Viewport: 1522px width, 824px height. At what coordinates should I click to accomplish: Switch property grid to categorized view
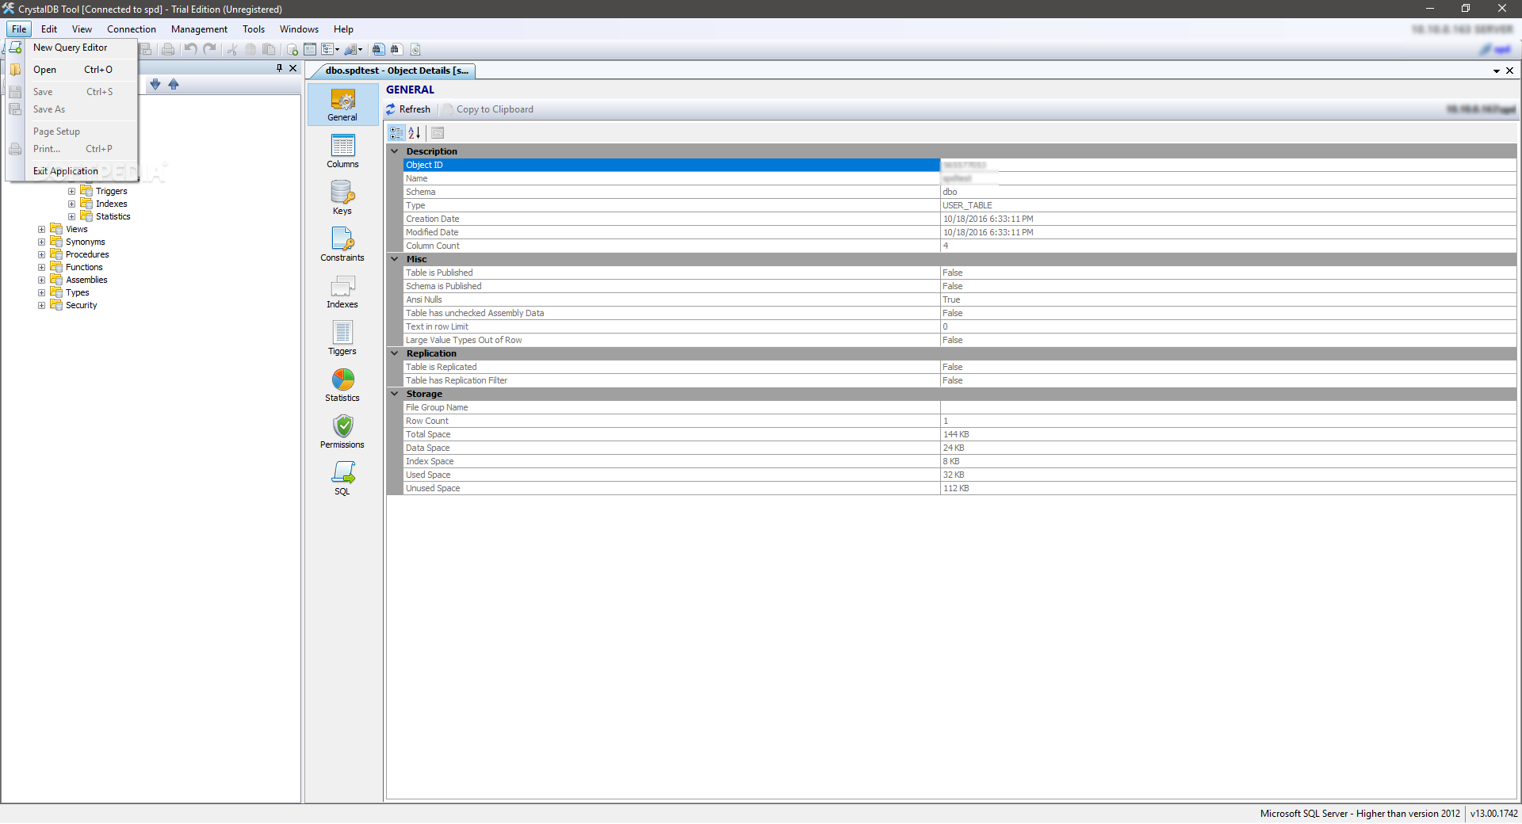[396, 133]
